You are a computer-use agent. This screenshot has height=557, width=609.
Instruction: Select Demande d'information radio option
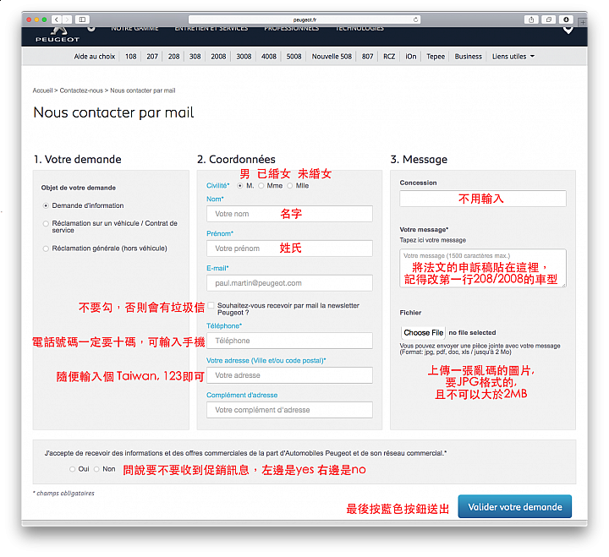(46, 205)
